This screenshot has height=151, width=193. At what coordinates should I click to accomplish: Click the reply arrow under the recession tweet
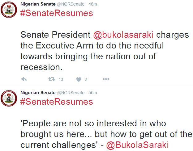[x=24, y=79]
